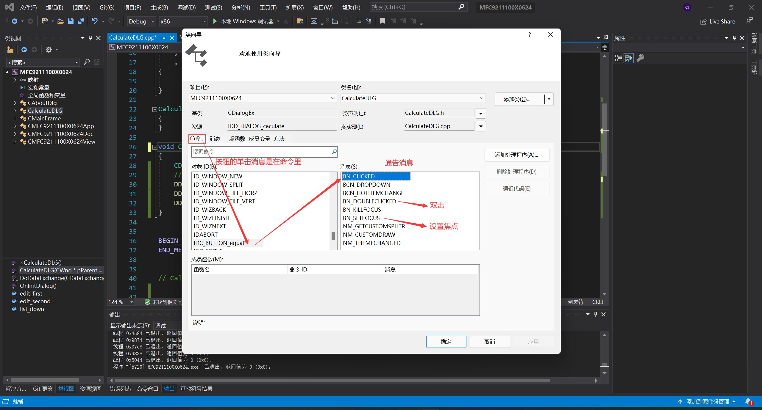Expand the CAboutDlg tree node

[x=15, y=103]
